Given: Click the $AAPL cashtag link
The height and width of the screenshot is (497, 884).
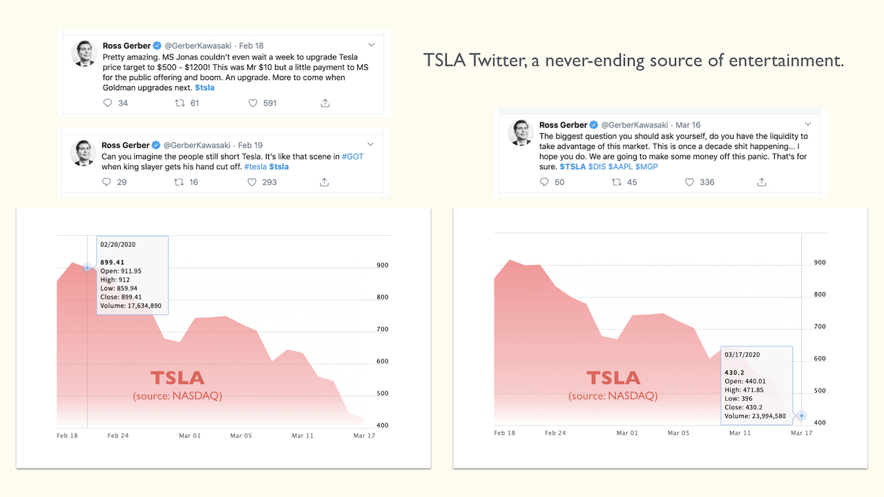Looking at the screenshot, I should click(x=619, y=167).
